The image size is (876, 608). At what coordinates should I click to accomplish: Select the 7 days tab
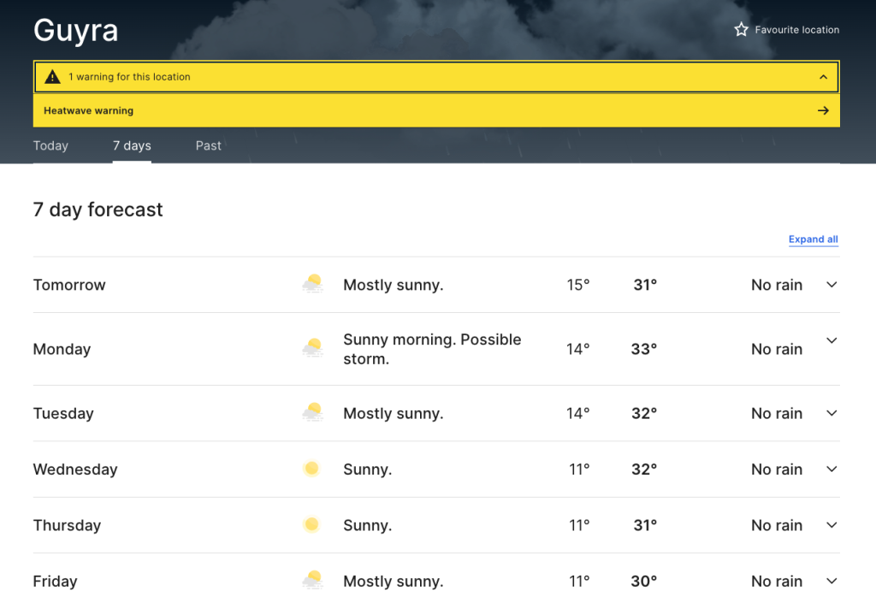[132, 146]
